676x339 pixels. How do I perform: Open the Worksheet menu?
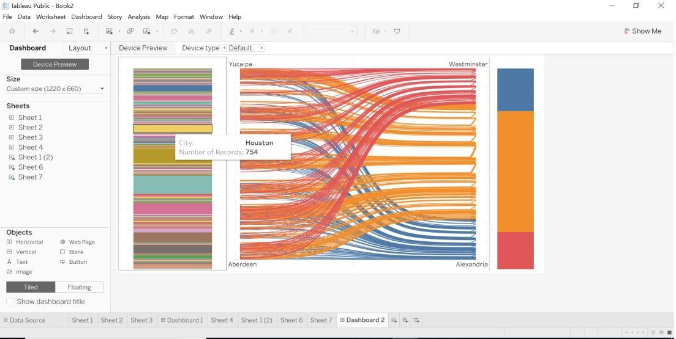tap(51, 16)
